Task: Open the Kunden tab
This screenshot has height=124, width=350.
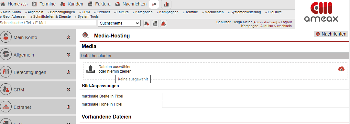Action: coord(72,4)
